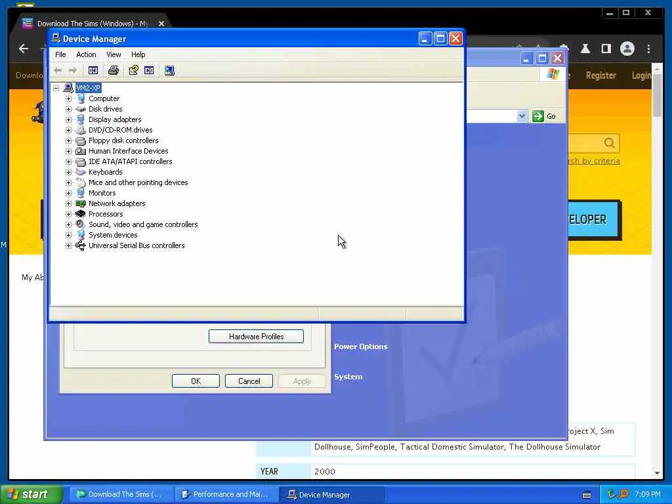Click the Back arrow in Device Manager toolbar
Image resolution: width=672 pixels, height=504 pixels.
coord(58,70)
